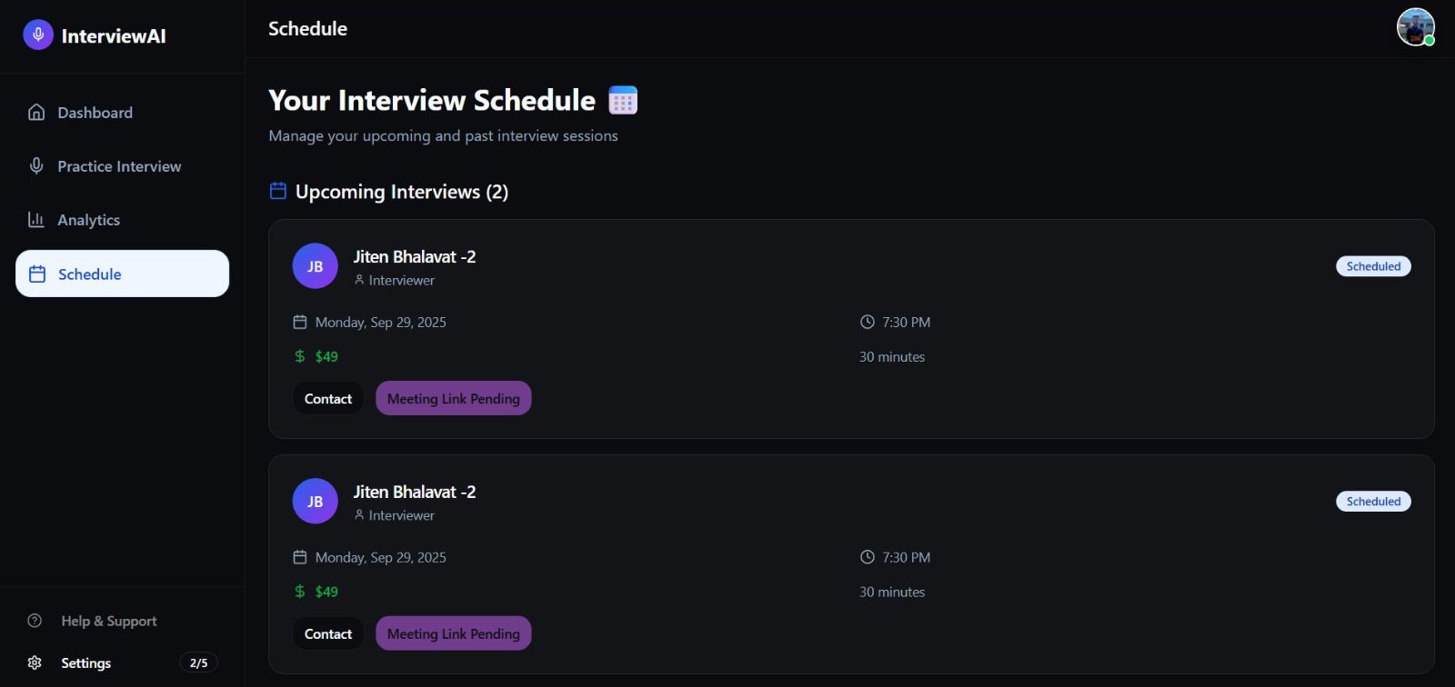Click the InterviewAI microphone logo icon
This screenshot has width=1455, height=687.
point(37,35)
